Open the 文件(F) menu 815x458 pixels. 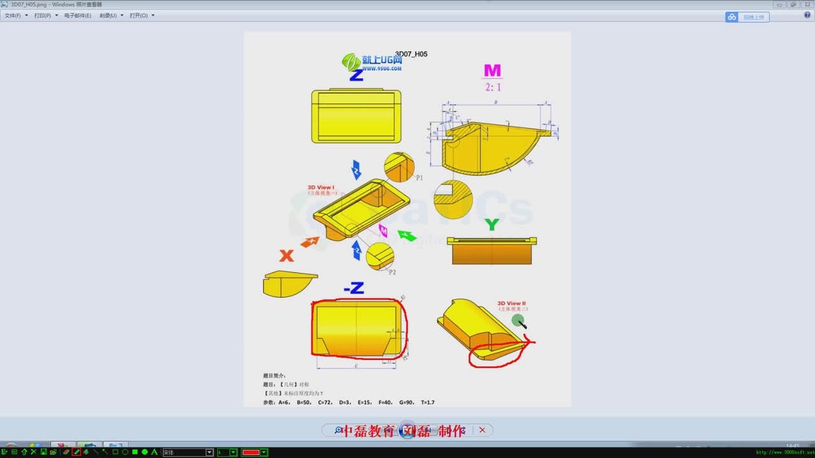[x=16, y=15]
